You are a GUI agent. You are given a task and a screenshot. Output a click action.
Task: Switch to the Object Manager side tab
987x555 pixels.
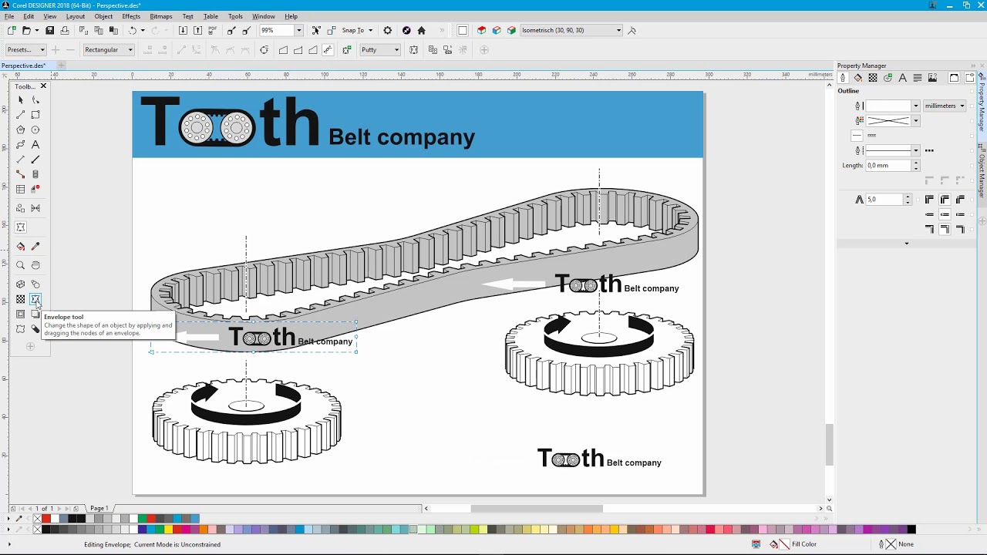point(982,176)
